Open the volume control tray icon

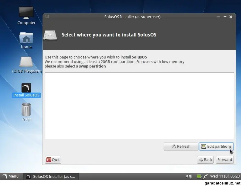click(189, 176)
